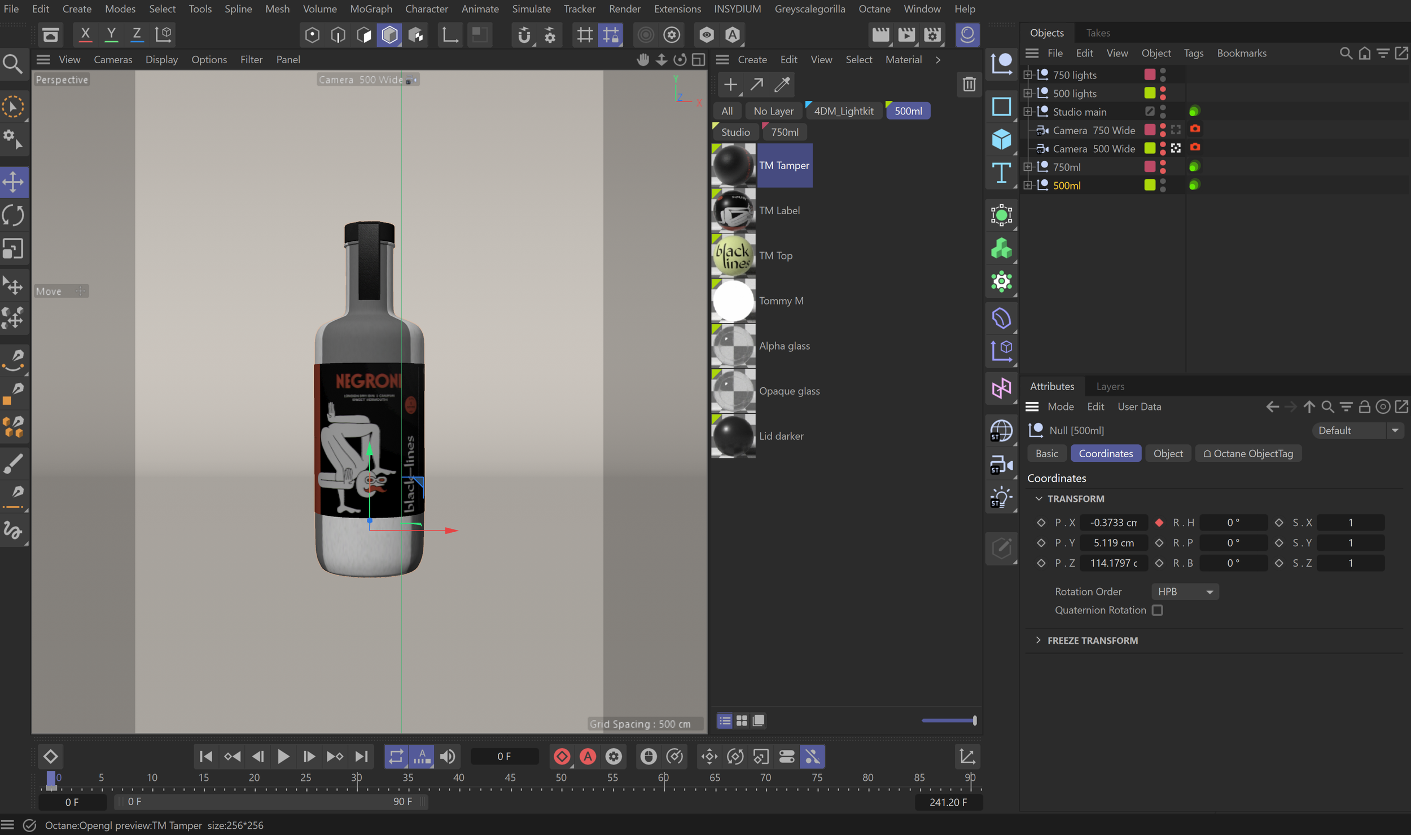Toggle the green enable tag on 500ml

tap(1194, 185)
